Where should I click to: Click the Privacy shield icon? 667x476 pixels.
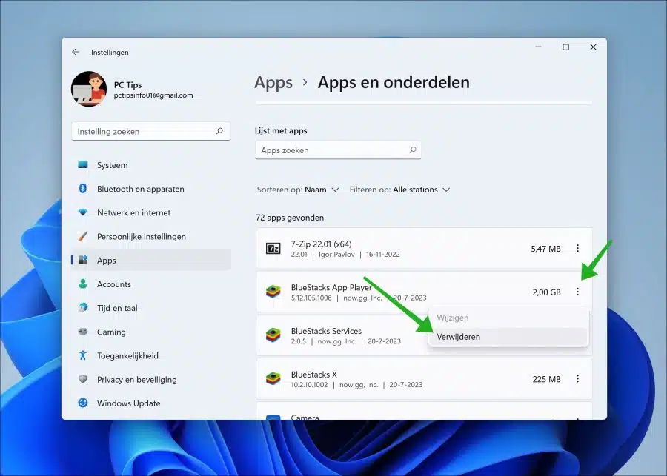(x=83, y=379)
